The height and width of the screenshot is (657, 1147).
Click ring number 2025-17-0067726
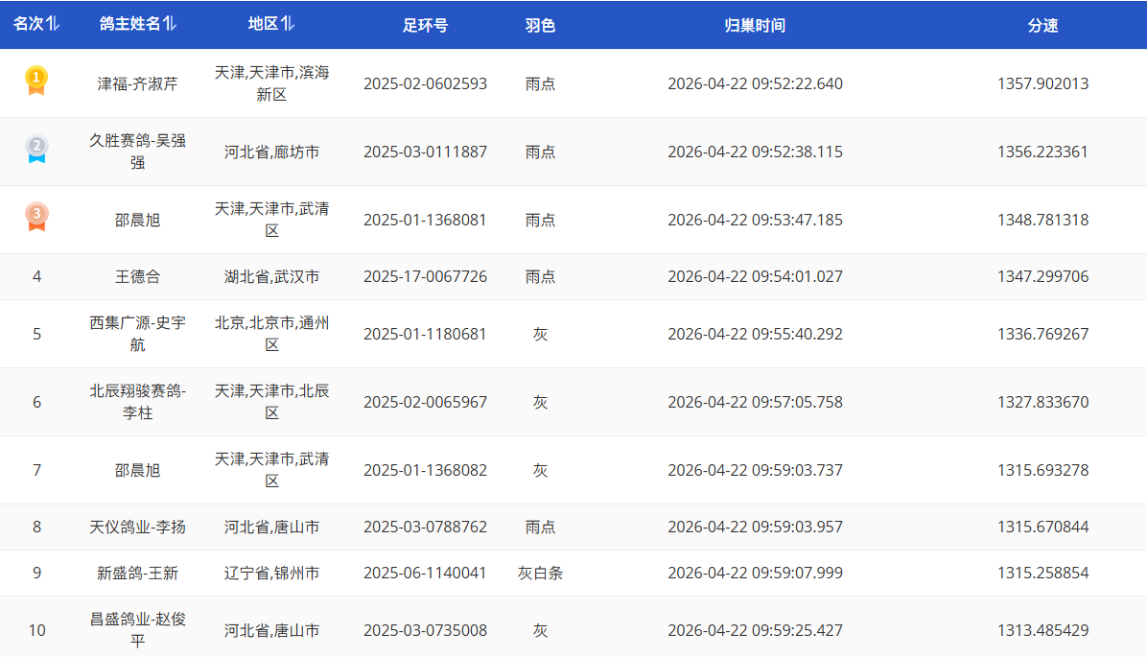(x=425, y=276)
